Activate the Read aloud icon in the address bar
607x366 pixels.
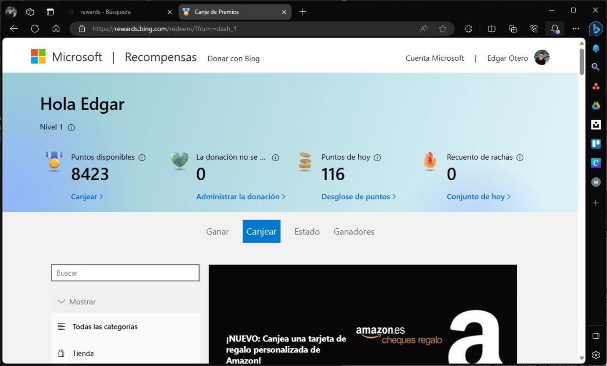coord(424,29)
